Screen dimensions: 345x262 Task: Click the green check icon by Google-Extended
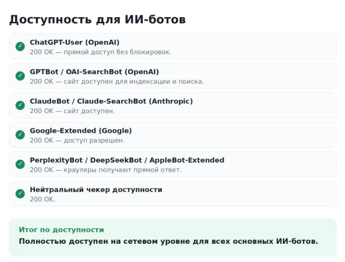pyautogui.click(x=20, y=135)
